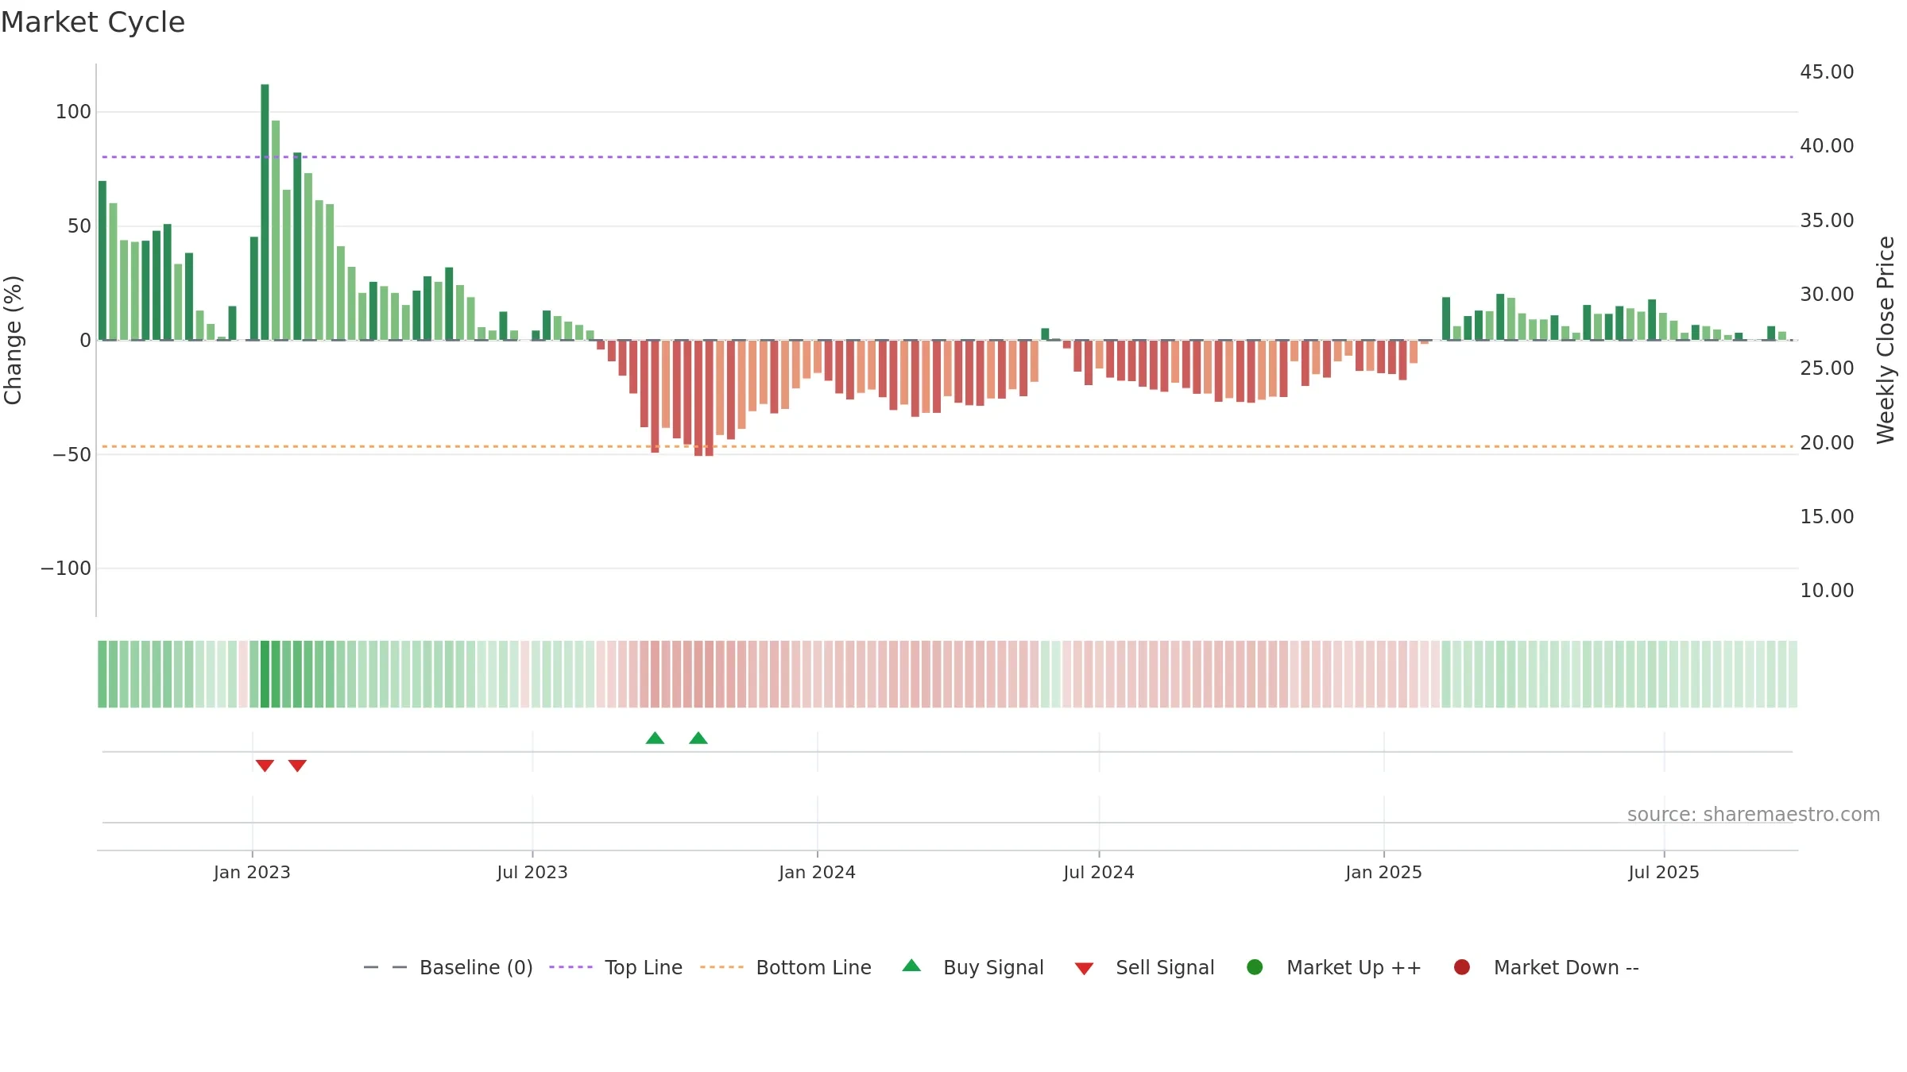
Task: Click the Weekly Close Price axis title
Action: pyautogui.click(x=1886, y=340)
